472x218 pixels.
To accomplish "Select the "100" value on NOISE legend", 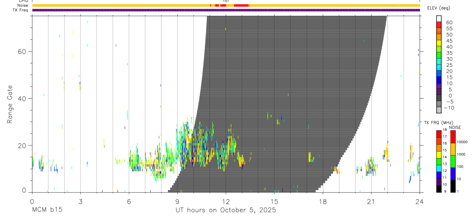I will click(x=460, y=166).
